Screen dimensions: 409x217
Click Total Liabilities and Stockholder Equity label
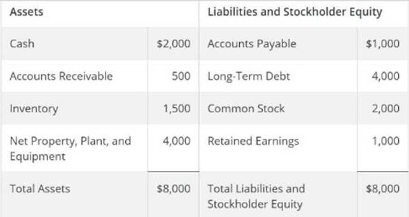[x=256, y=196]
